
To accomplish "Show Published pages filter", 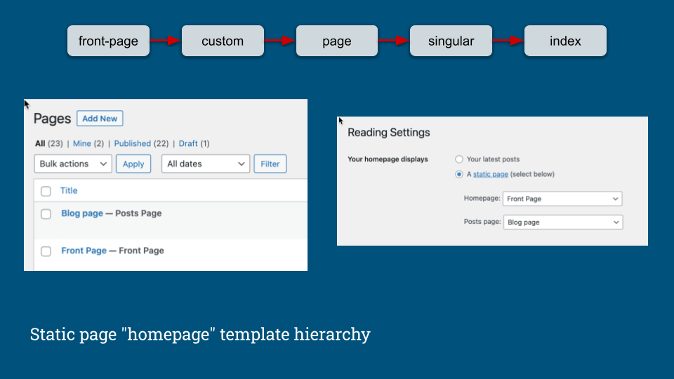I will click(133, 143).
